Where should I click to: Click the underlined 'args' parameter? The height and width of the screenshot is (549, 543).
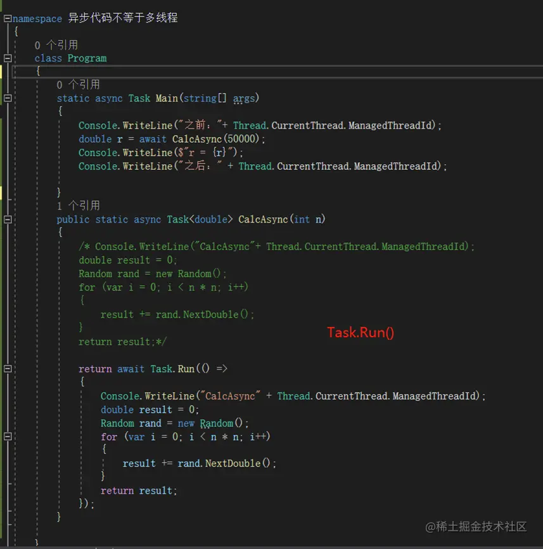coord(244,99)
